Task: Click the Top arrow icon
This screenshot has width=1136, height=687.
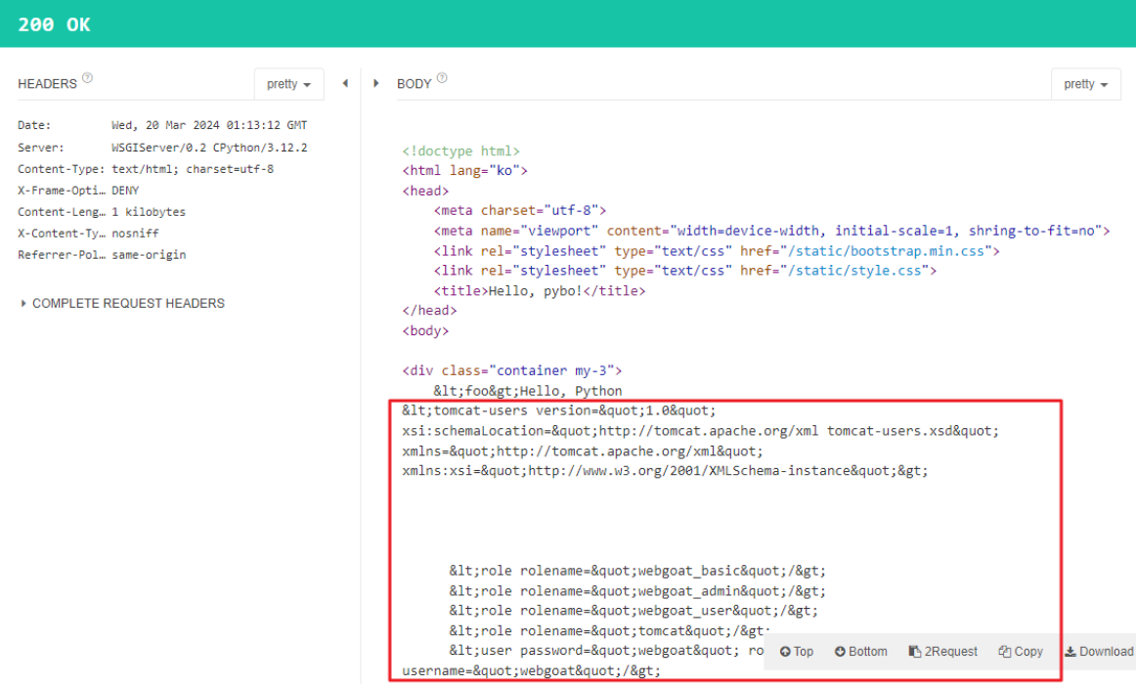Action: [785, 652]
